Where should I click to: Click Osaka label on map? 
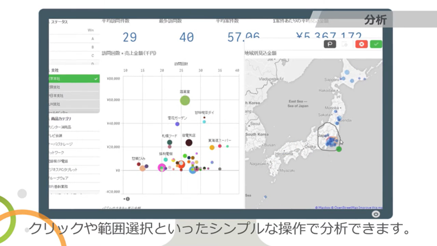tap(310, 146)
